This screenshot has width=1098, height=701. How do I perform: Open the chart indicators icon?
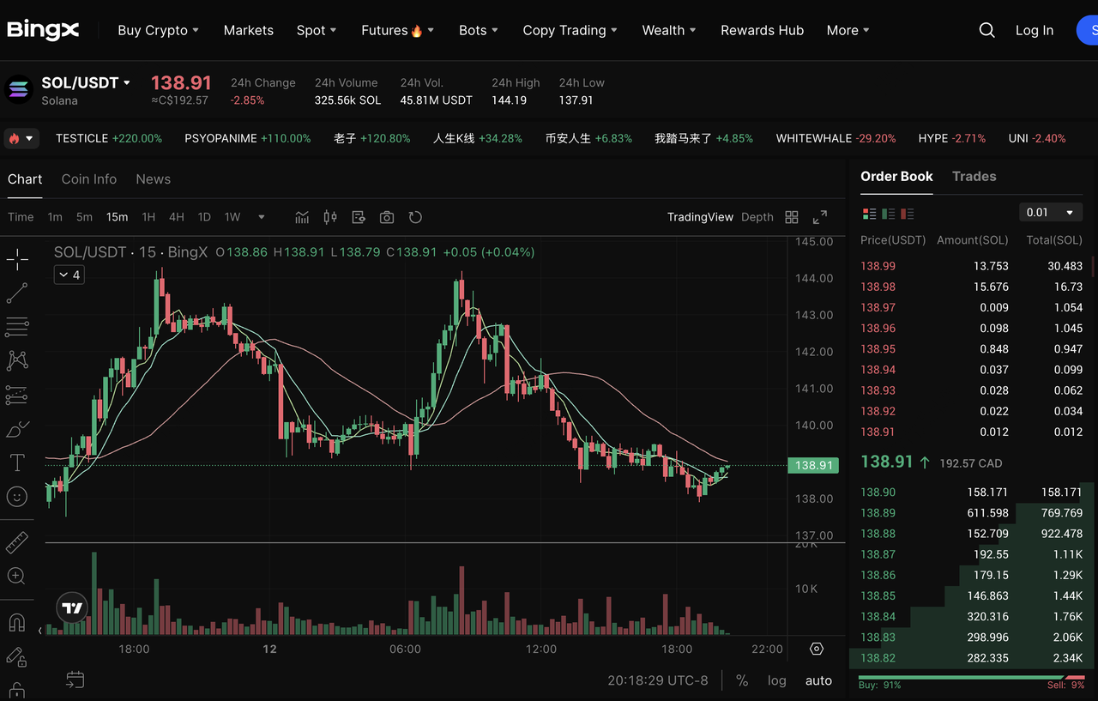pos(302,217)
